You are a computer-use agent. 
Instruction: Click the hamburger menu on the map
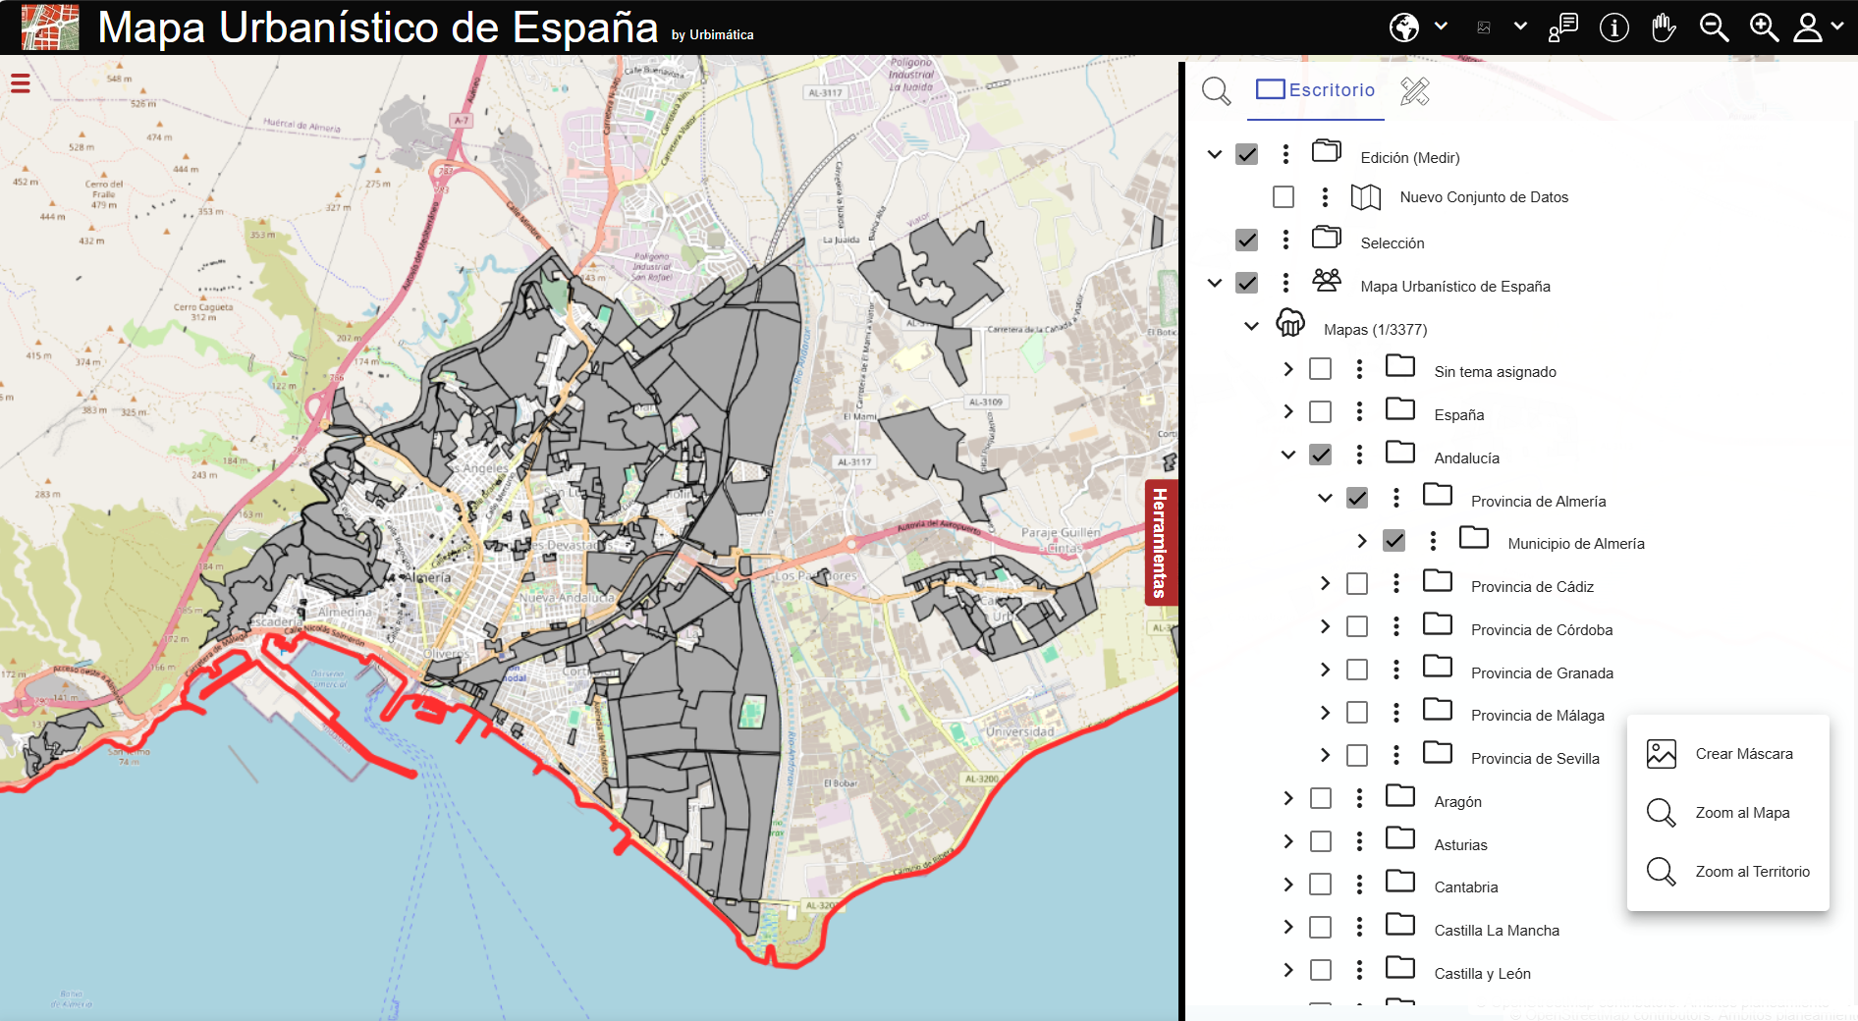click(x=20, y=83)
